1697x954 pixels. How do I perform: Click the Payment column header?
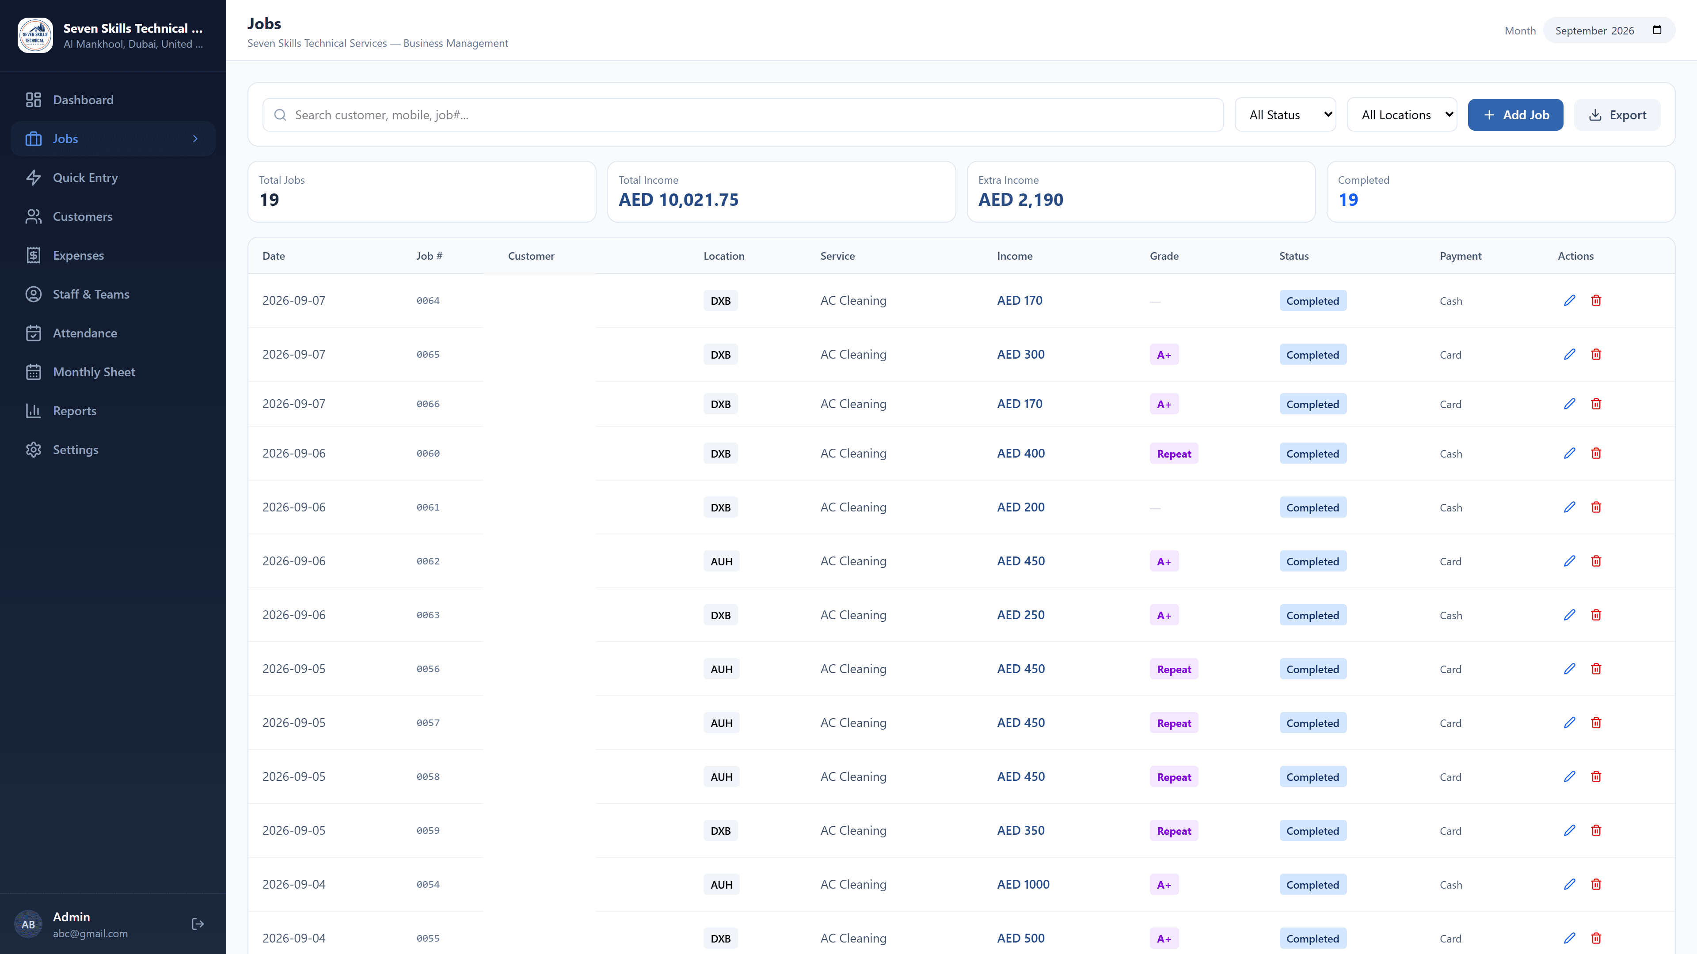(x=1461, y=256)
